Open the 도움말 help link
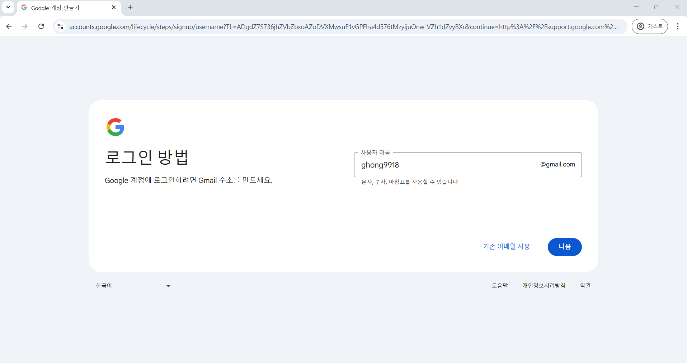This screenshot has height=363, width=687. [500, 285]
